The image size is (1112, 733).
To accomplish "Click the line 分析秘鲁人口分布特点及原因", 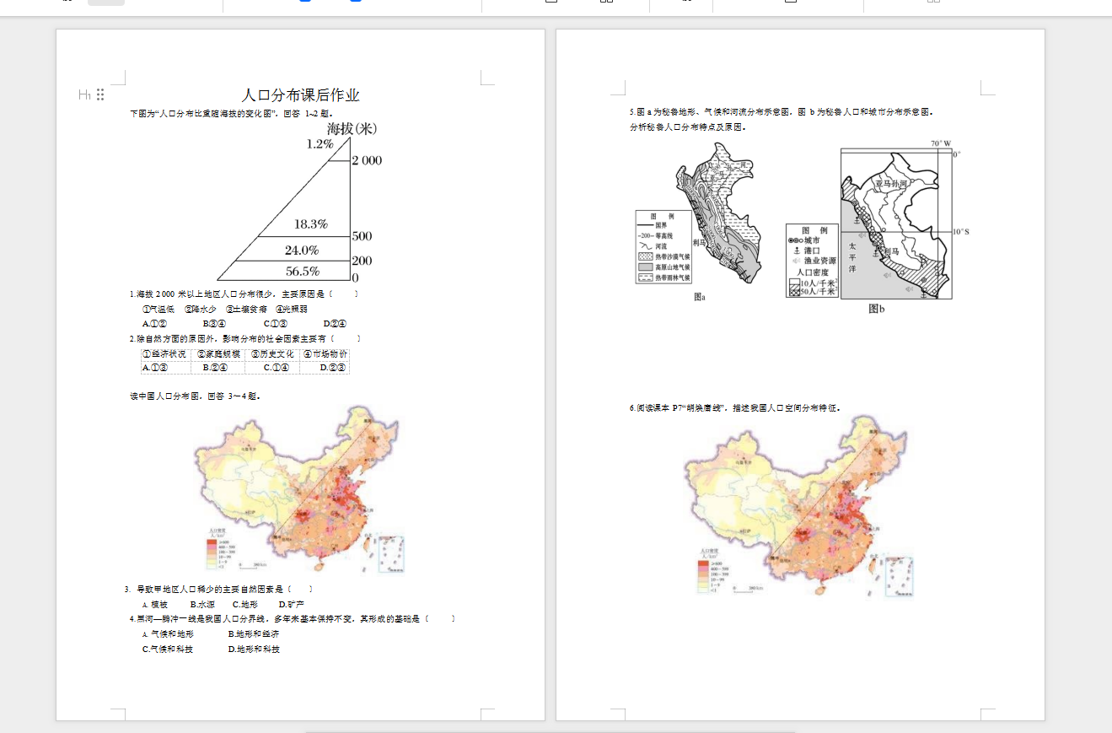I will (687, 127).
